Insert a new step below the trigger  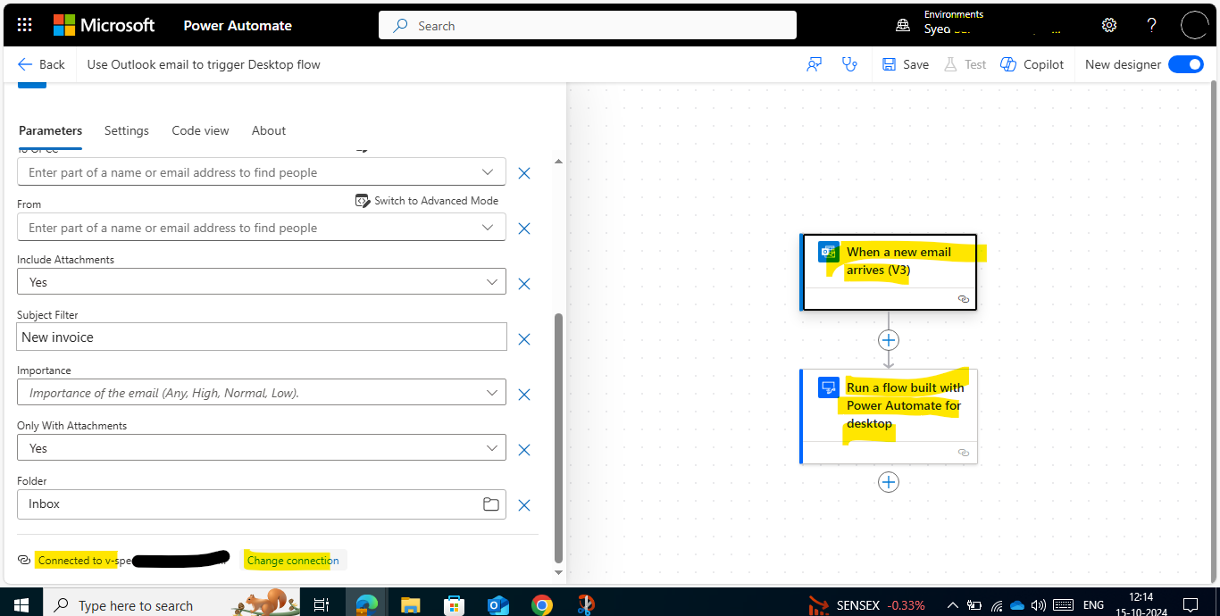coord(888,339)
